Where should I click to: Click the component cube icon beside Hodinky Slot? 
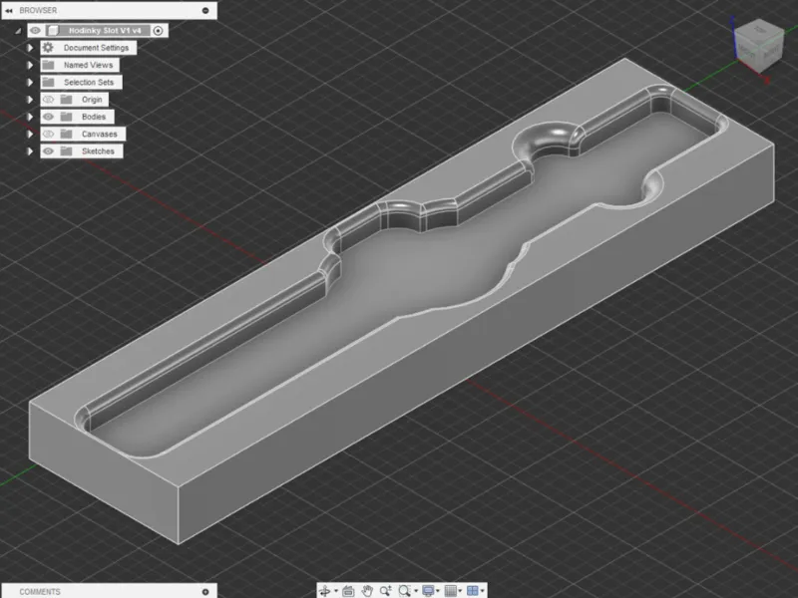pos(53,31)
